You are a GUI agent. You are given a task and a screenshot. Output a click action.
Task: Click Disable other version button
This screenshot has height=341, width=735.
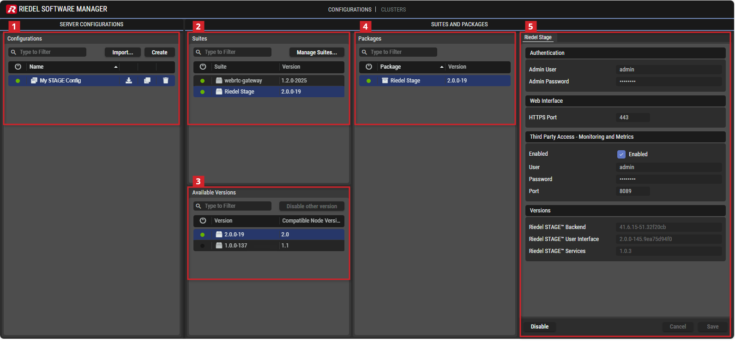[312, 206]
